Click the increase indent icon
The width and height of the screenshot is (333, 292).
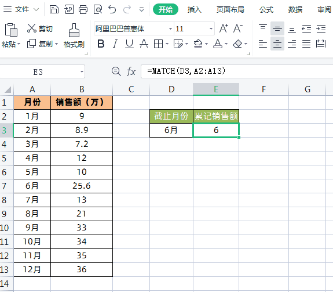click(x=321, y=28)
